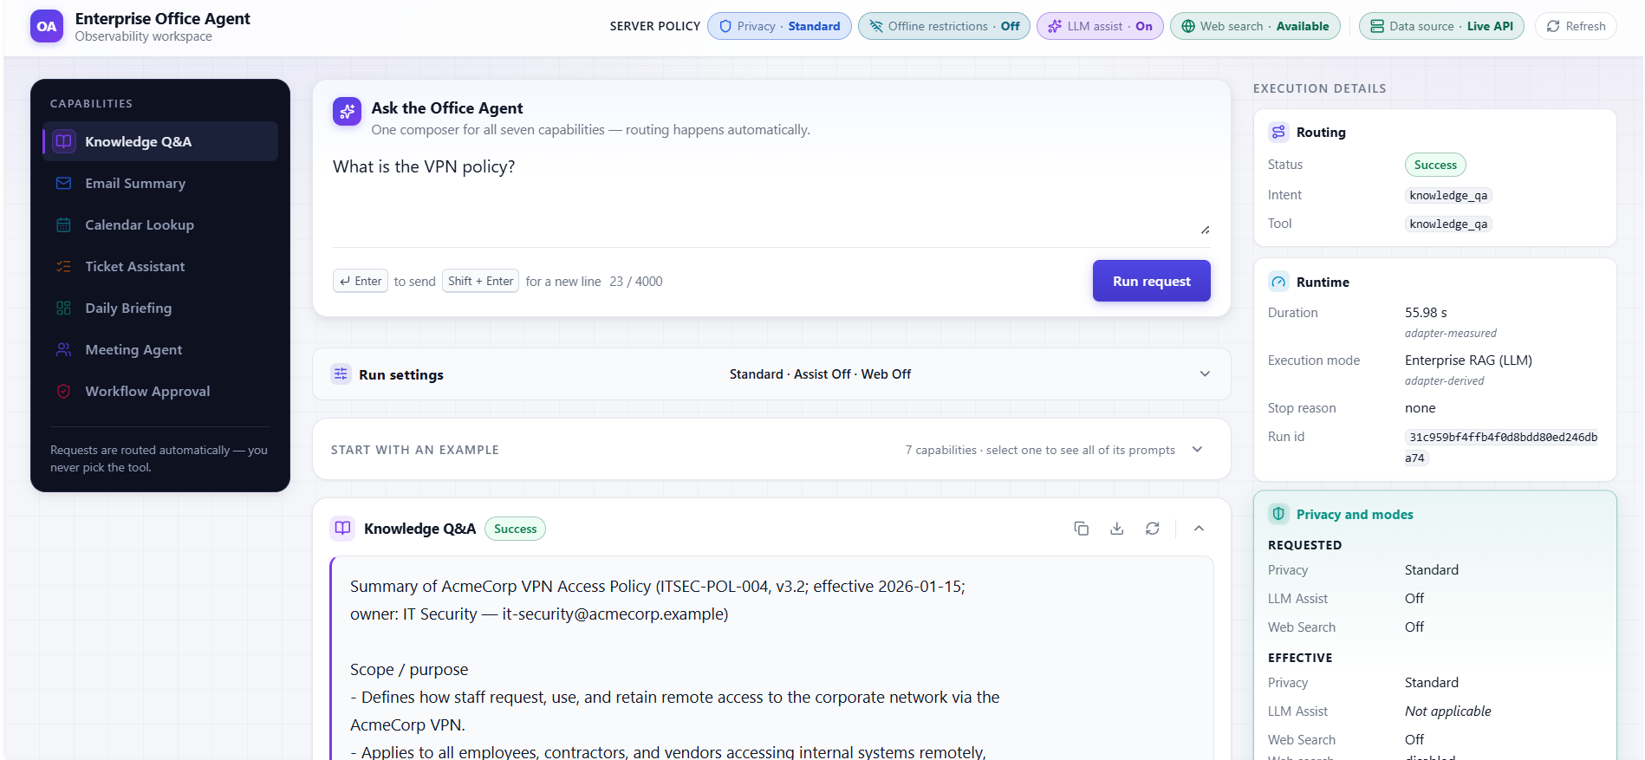The width and height of the screenshot is (1645, 760).
Task: Click the Scope / purpose line in the answer
Action: click(409, 669)
